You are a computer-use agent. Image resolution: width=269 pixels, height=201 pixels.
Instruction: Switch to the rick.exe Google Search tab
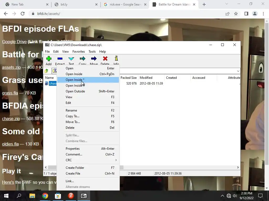[125, 4]
